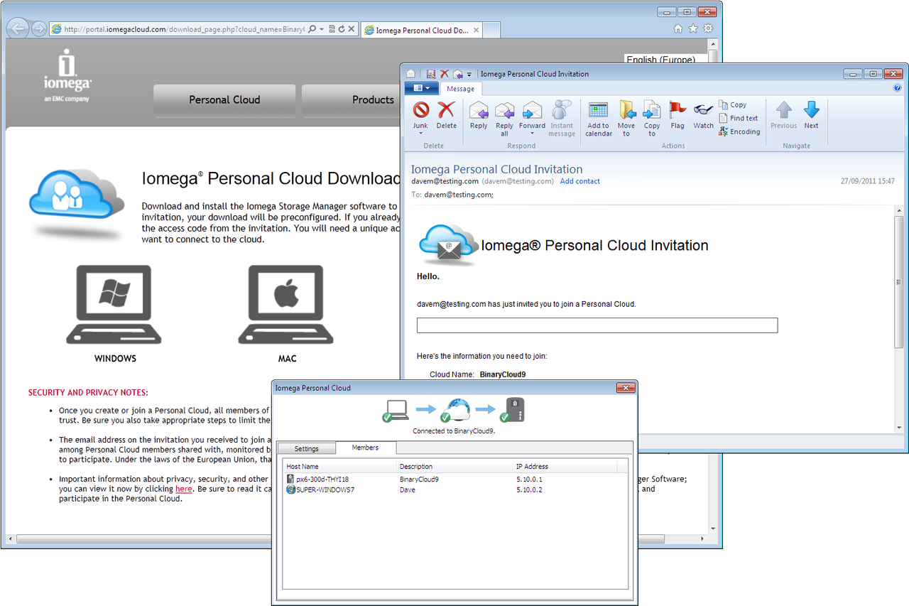Screen dimensions: 909x606
Task: Click the blank box in the invitation email
Action: [x=597, y=325]
